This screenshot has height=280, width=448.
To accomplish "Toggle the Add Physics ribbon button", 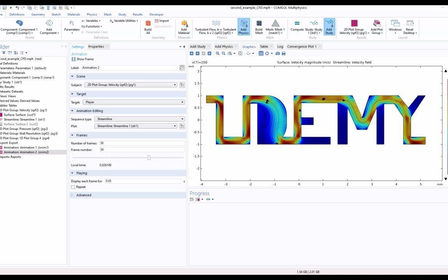I will (244, 27).
